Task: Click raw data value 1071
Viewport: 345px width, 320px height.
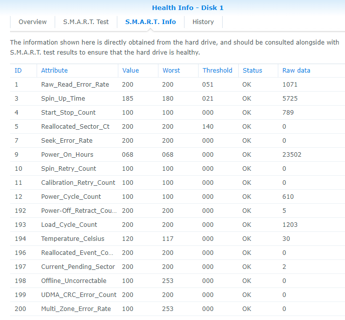Action: 290,85
